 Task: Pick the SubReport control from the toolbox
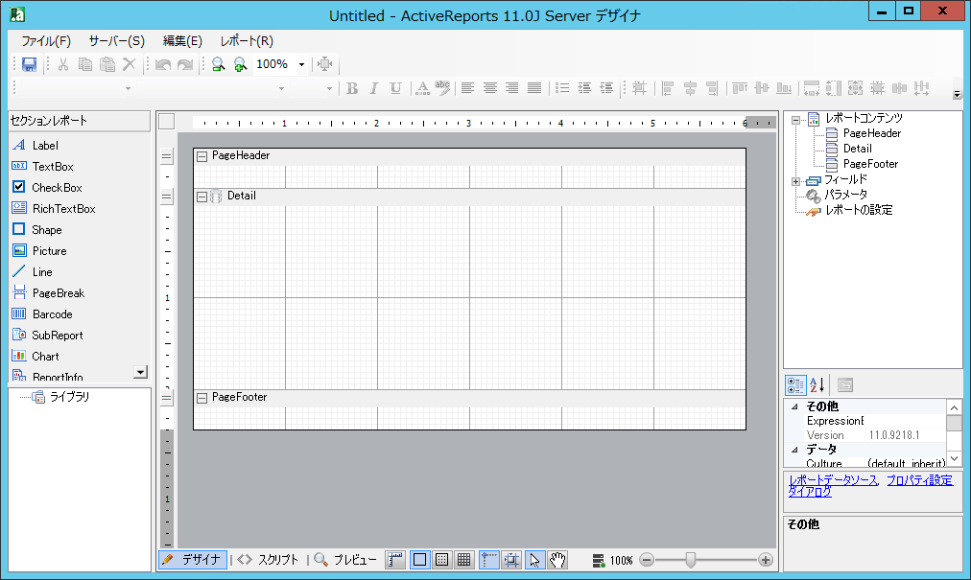pos(57,336)
